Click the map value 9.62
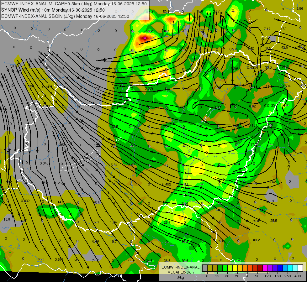 [x=272, y=182]
